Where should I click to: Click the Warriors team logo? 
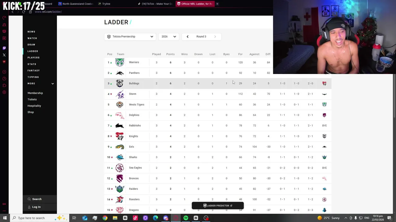pos(120,62)
